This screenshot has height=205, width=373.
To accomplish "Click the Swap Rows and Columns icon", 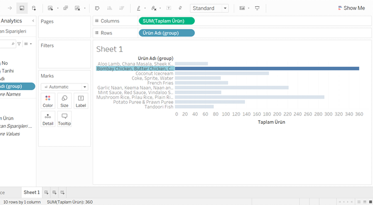I will 97,8.
